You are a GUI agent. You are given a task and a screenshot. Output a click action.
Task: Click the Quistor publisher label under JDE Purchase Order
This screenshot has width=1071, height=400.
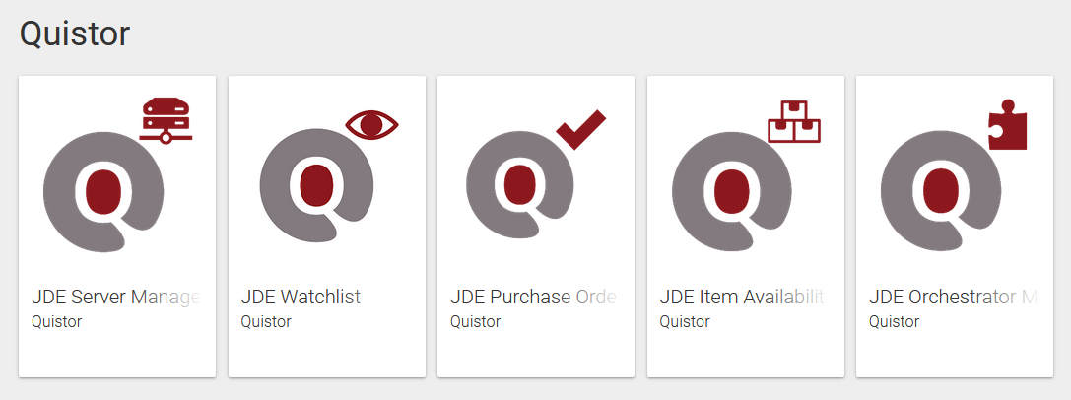[476, 321]
